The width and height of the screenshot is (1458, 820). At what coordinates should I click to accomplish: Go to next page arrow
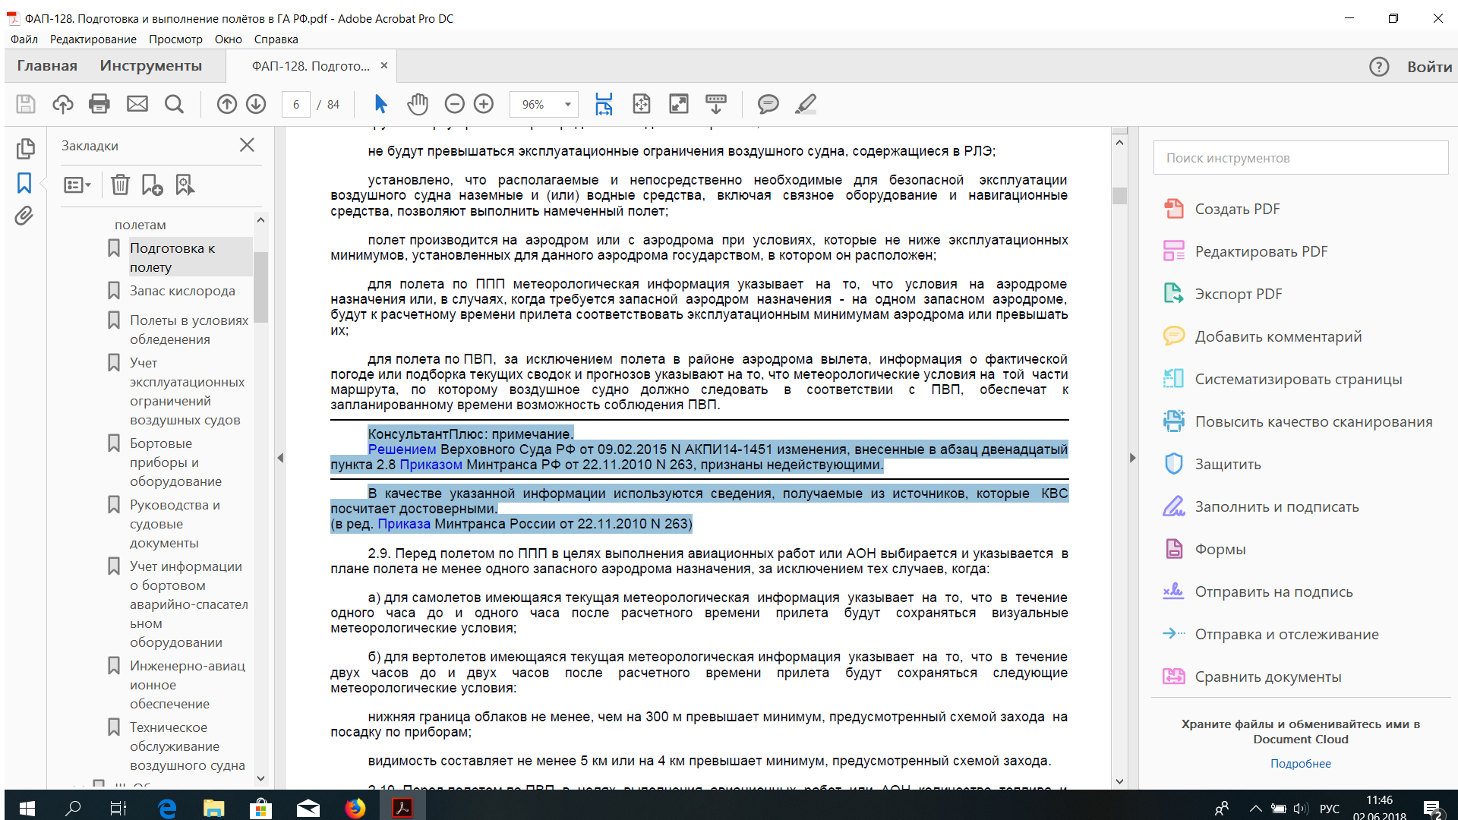256,104
